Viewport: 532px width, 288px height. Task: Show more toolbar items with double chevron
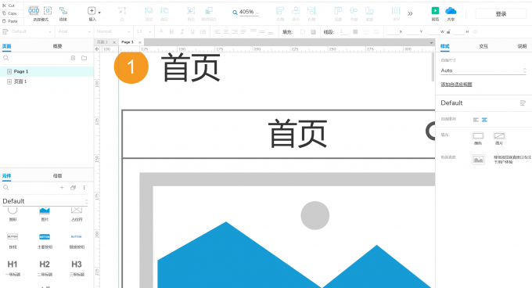[410, 13]
